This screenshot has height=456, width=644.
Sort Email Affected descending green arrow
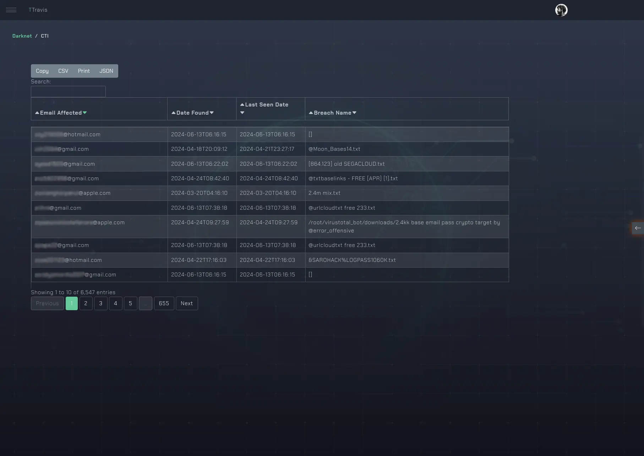(85, 113)
